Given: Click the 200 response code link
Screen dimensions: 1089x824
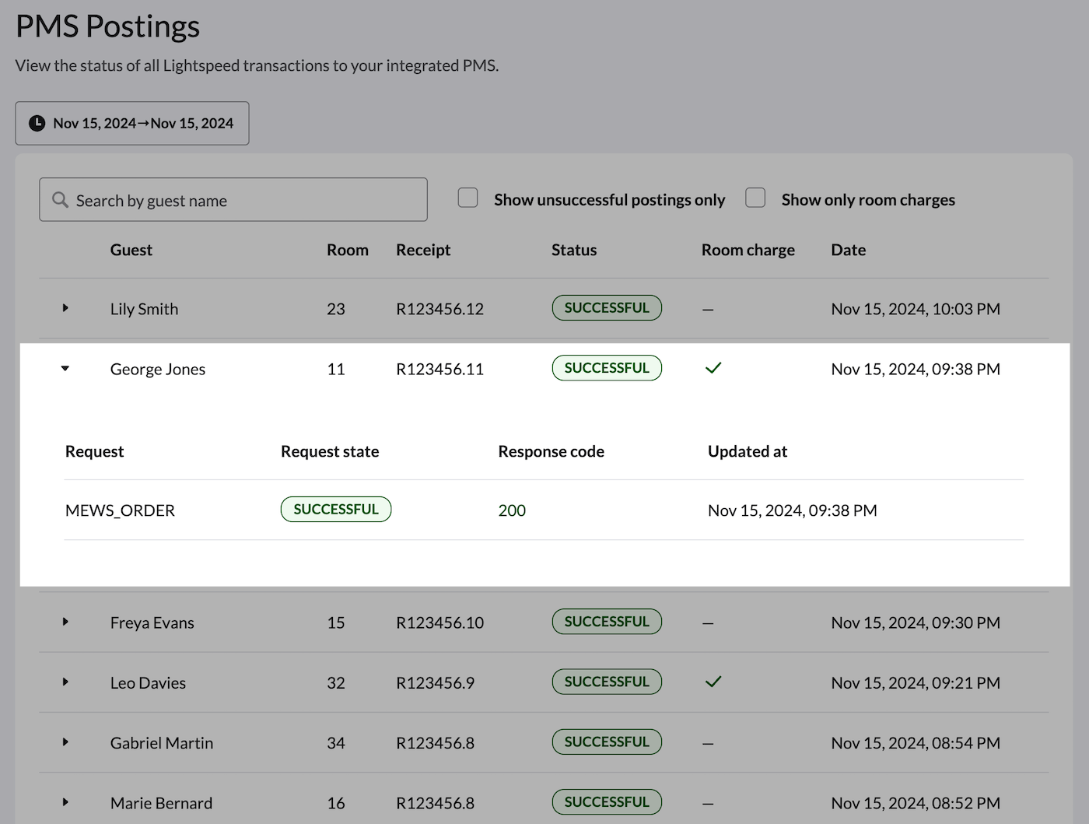Looking at the screenshot, I should (512, 510).
